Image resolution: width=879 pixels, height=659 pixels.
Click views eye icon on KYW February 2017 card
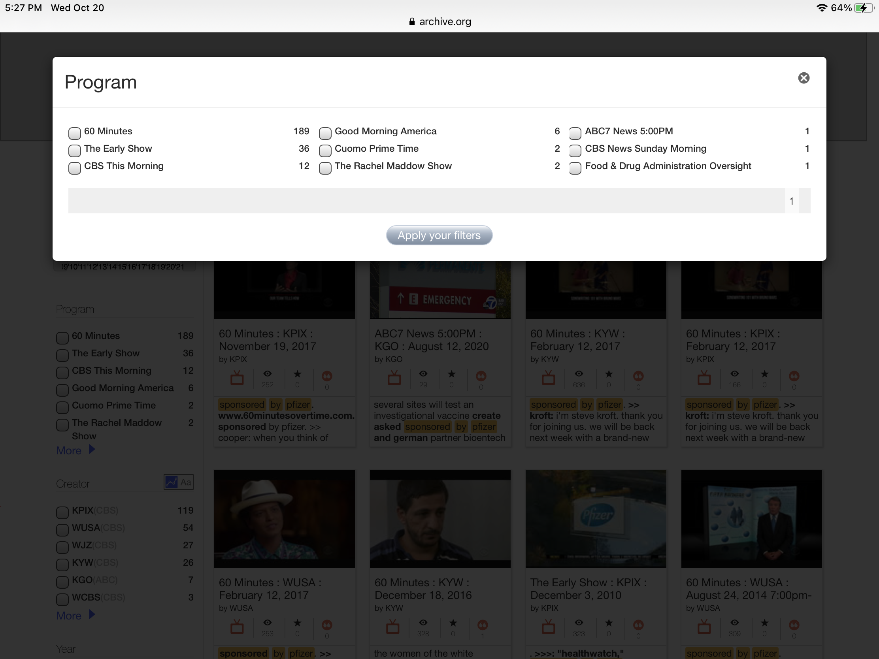click(x=579, y=374)
